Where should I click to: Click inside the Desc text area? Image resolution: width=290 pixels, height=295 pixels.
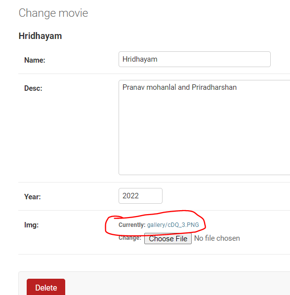coord(204,128)
